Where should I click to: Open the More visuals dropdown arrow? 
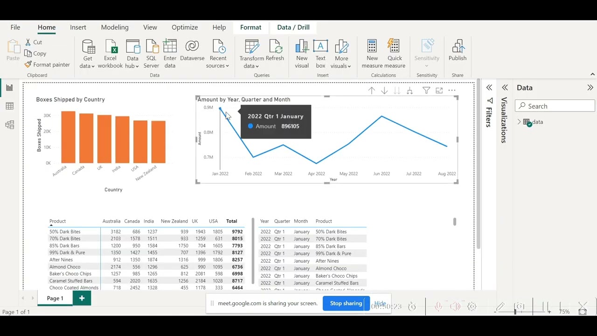point(349,66)
